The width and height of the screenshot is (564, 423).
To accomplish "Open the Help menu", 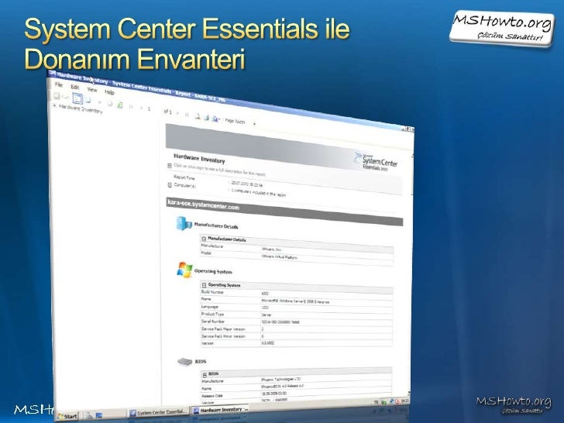I will (x=109, y=92).
